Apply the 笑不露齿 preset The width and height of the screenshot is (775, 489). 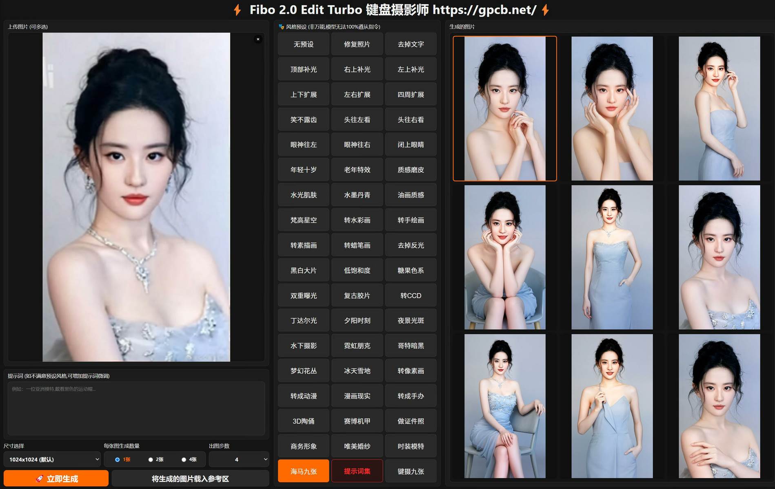tap(304, 120)
